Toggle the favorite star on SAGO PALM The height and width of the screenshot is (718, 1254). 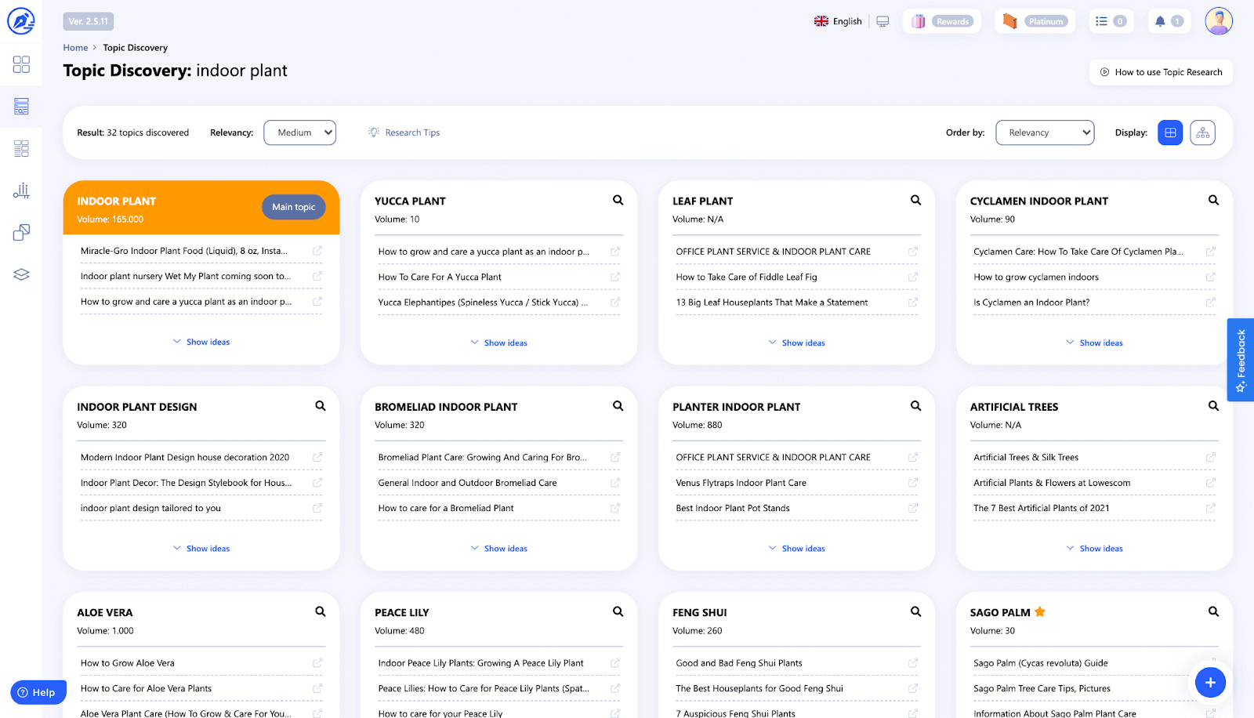click(x=1040, y=611)
